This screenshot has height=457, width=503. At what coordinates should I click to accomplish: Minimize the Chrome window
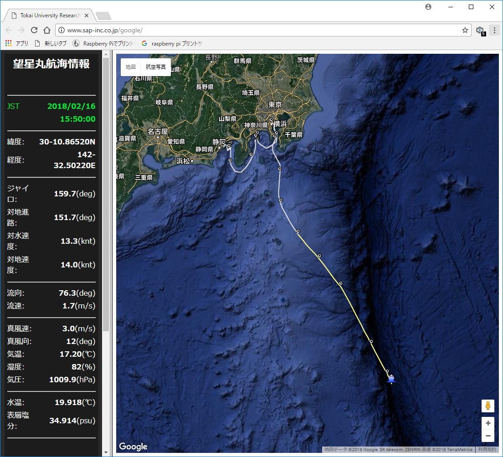point(451,7)
